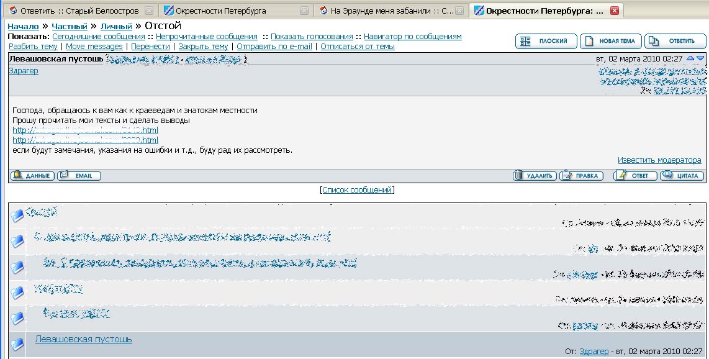Click the Ответить button at top right
Screen dimensions: 709x359
675,42
